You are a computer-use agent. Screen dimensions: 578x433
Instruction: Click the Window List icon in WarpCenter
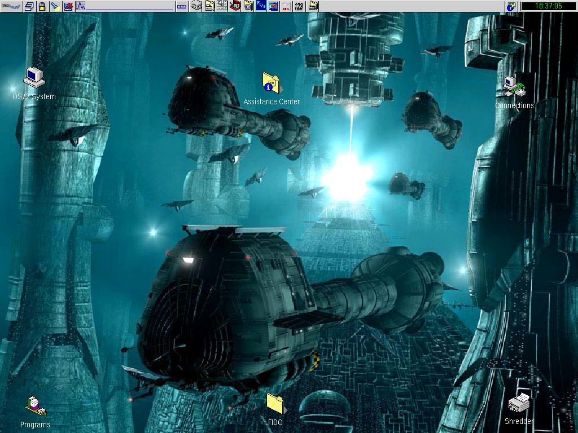(29, 6)
